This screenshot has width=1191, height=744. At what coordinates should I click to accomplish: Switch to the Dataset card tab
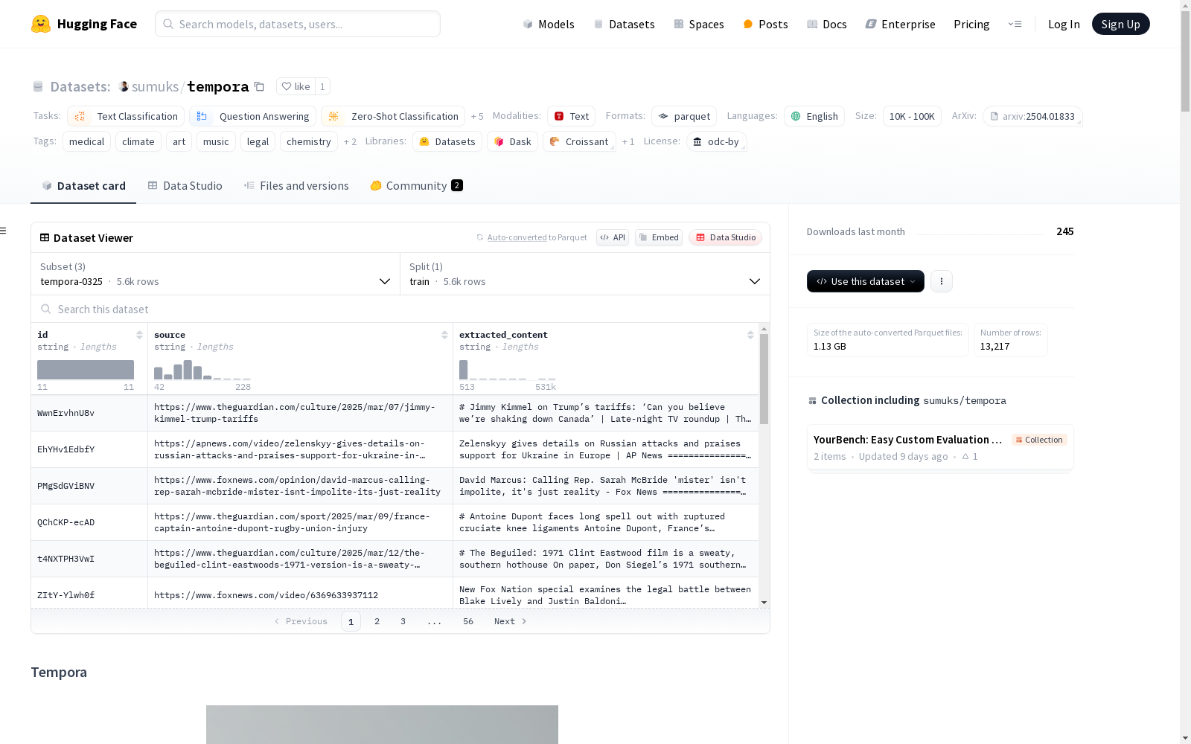click(83, 186)
